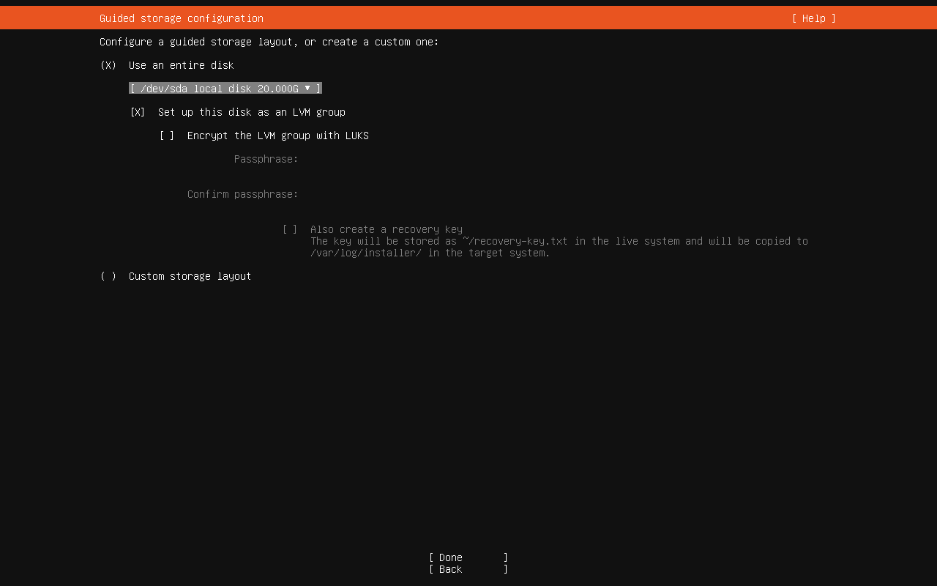The height and width of the screenshot is (586, 937).
Task: Click the "Guided storage configuration" header title
Action: click(182, 18)
